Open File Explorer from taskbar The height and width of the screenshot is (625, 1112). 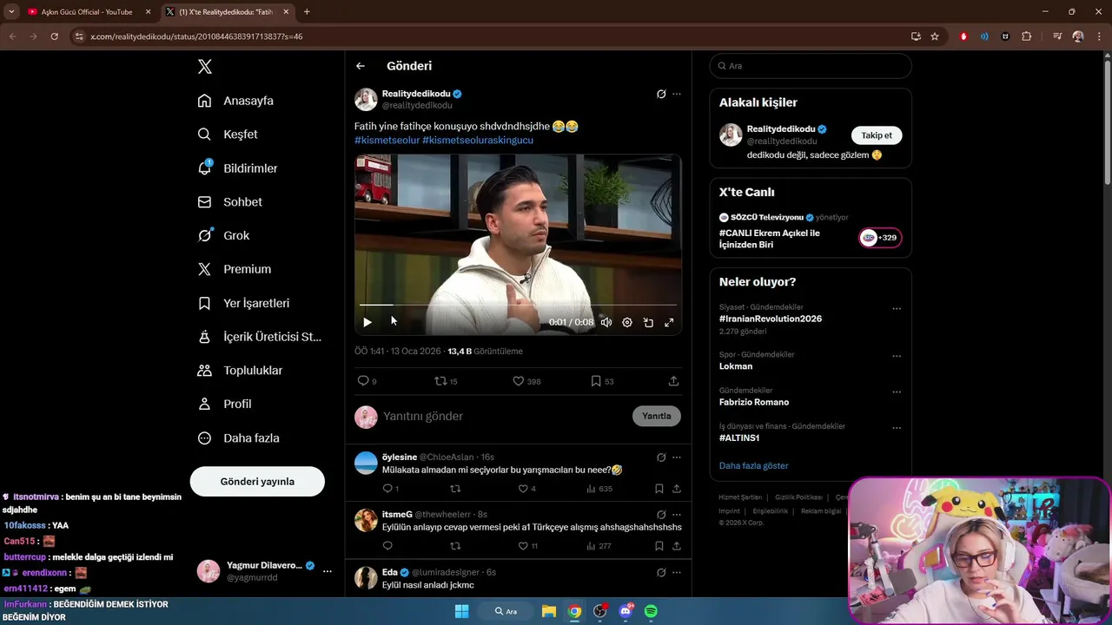(x=549, y=611)
